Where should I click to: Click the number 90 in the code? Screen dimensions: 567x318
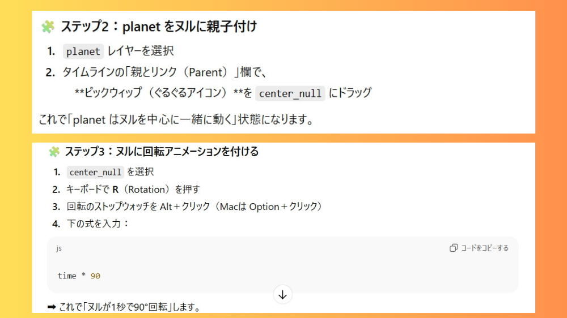tap(95, 276)
